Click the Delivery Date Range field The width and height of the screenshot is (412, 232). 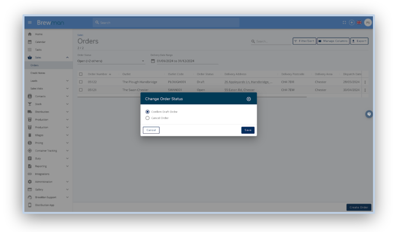(x=185, y=61)
